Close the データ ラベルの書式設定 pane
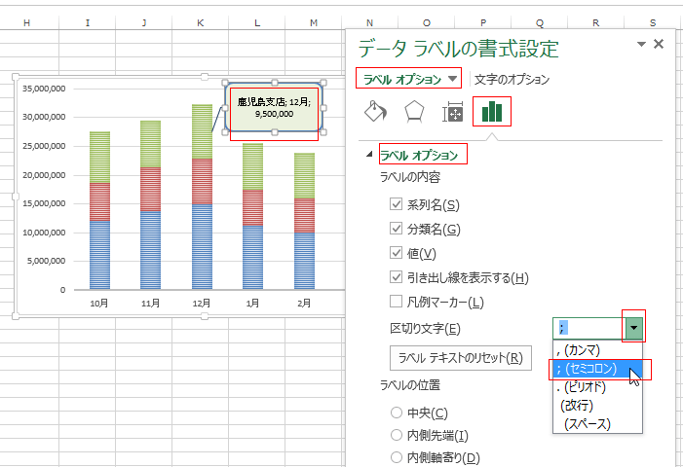This screenshot has height=467, width=683. pos(659,44)
